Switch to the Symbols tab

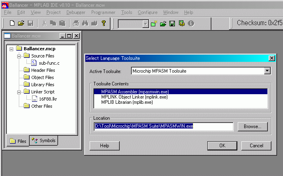44,140
